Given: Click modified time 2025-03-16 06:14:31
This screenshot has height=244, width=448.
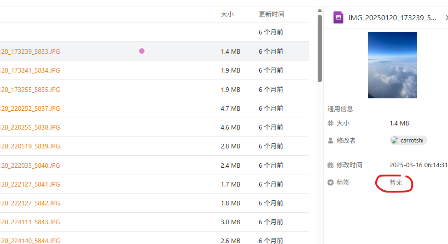Looking at the screenshot, I should click(x=418, y=165).
